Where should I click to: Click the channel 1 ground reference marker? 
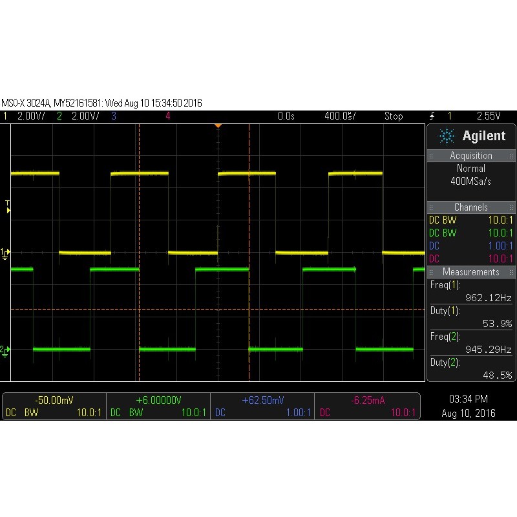(5, 253)
